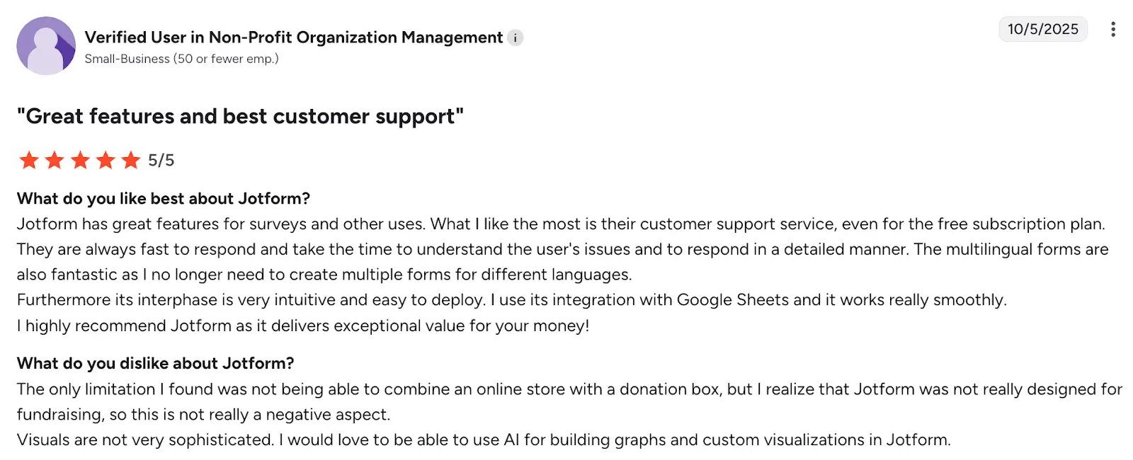The width and height of the screenshot is (1133, 460).
Task: Click the "Visuals are not very sophisticated" line
Action: click(484, 440)
